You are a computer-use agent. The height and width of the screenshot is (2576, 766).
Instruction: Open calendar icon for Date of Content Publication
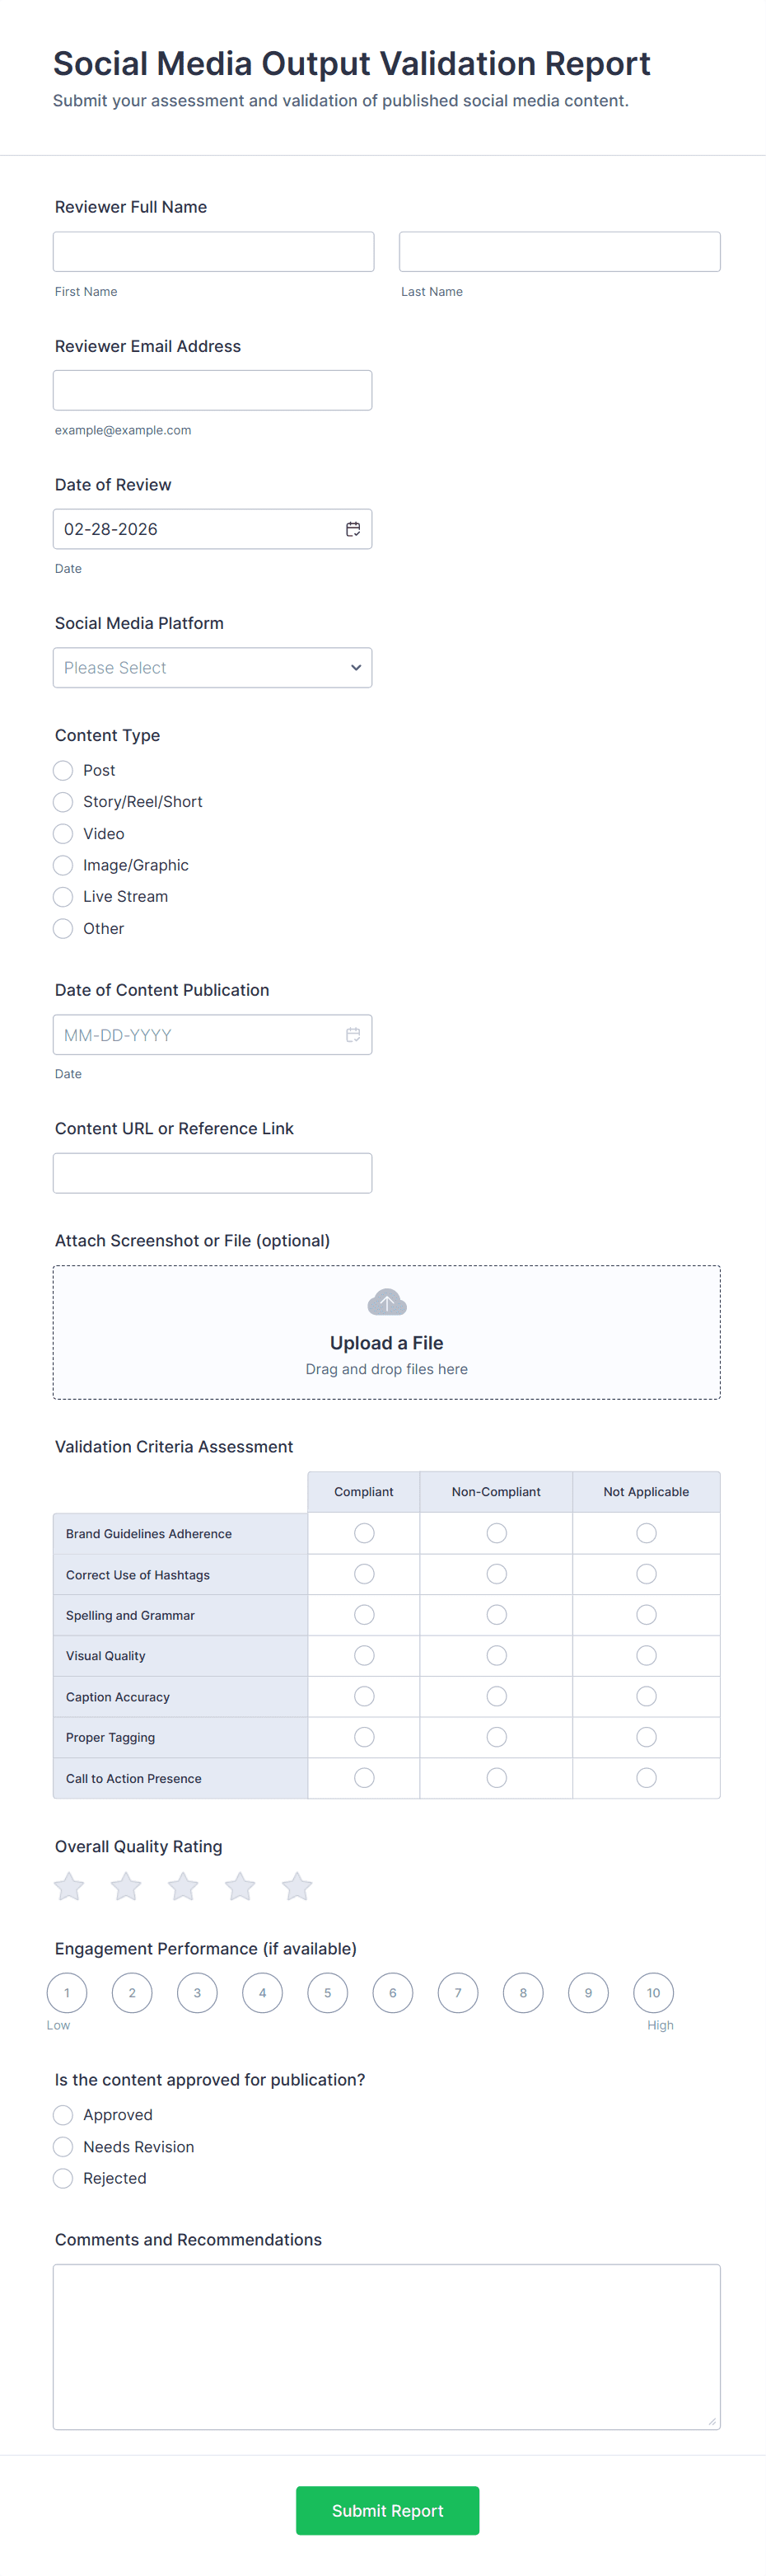[353, 1035]
